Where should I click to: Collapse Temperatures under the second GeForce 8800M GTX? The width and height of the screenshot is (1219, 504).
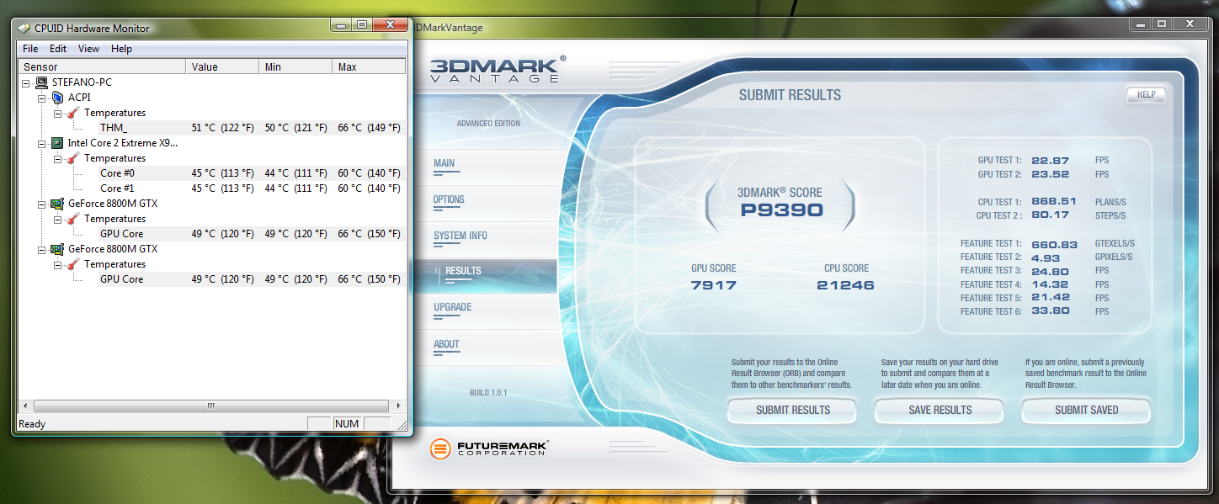(58, 264)
